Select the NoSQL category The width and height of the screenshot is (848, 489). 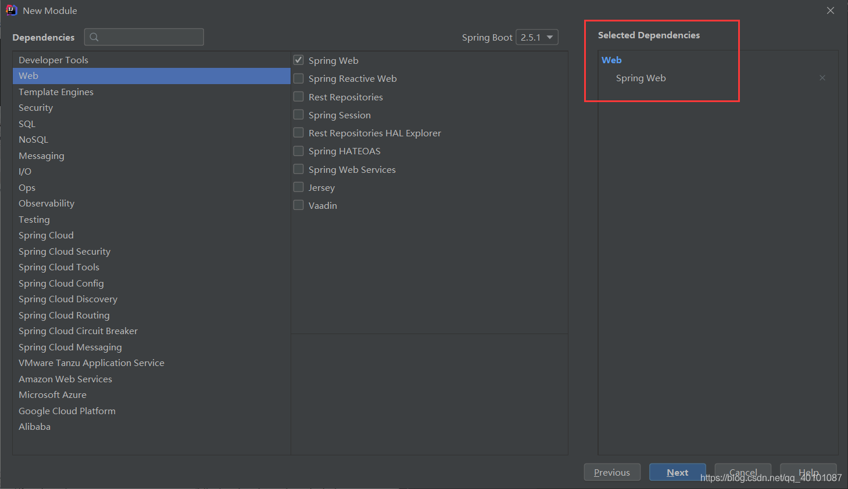[152, 140]
